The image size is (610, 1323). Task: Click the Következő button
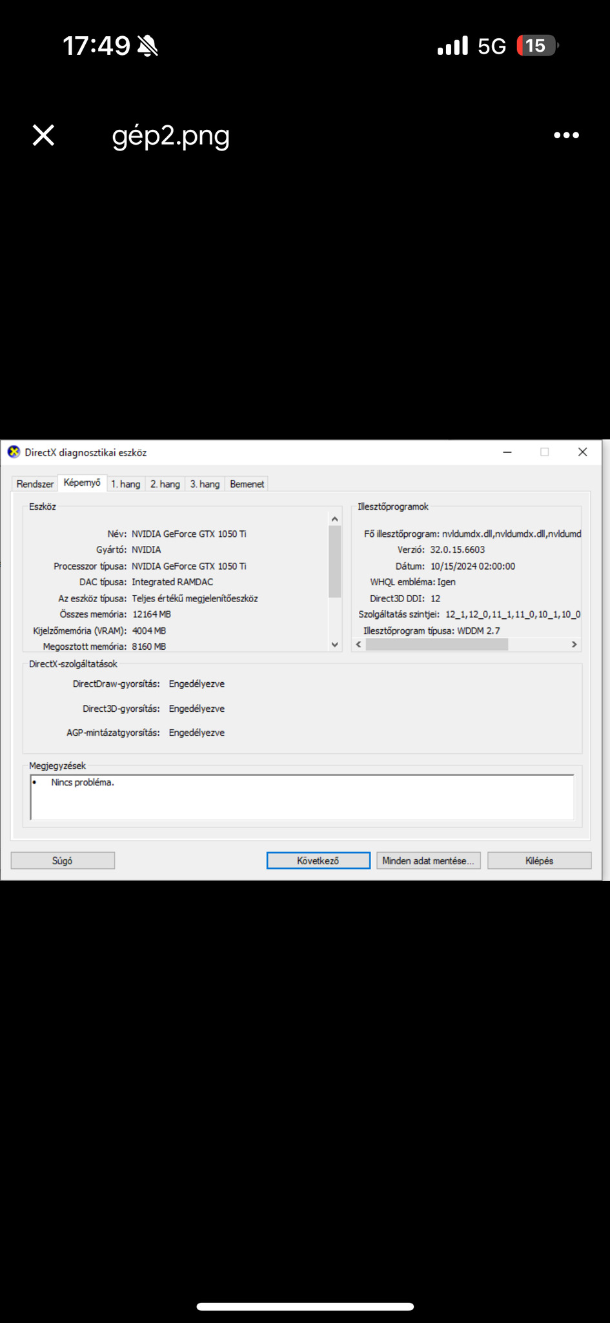(318, 860)
